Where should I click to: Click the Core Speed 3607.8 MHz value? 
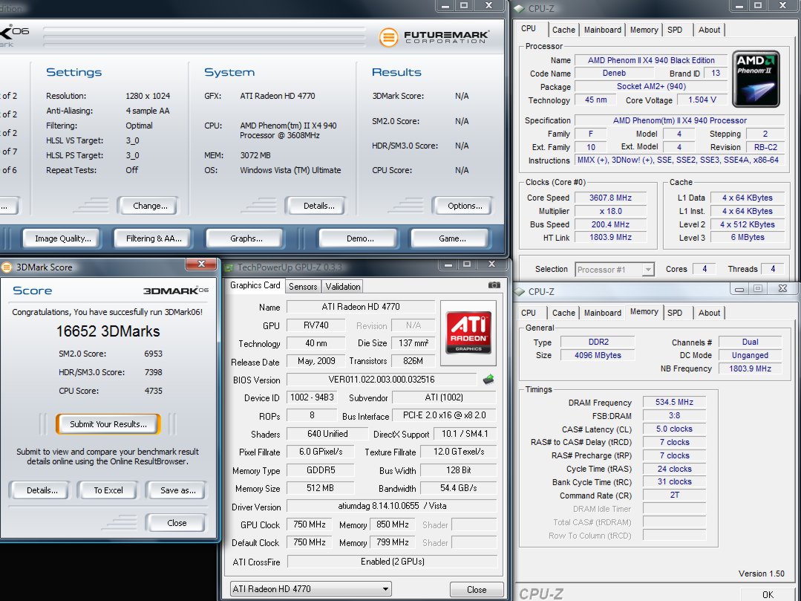(x=610, y=198)
